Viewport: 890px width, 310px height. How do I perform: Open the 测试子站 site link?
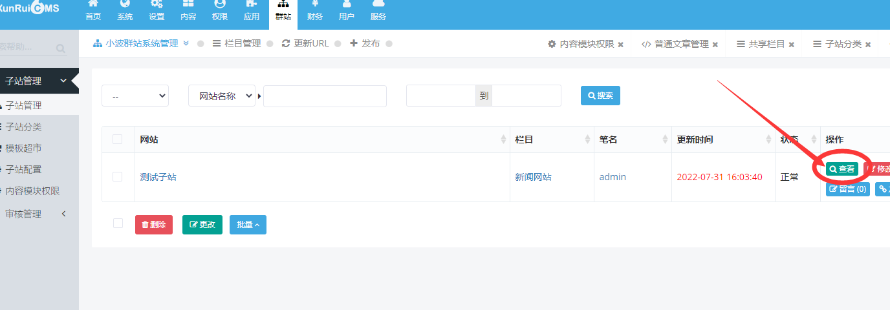point(158,177)
